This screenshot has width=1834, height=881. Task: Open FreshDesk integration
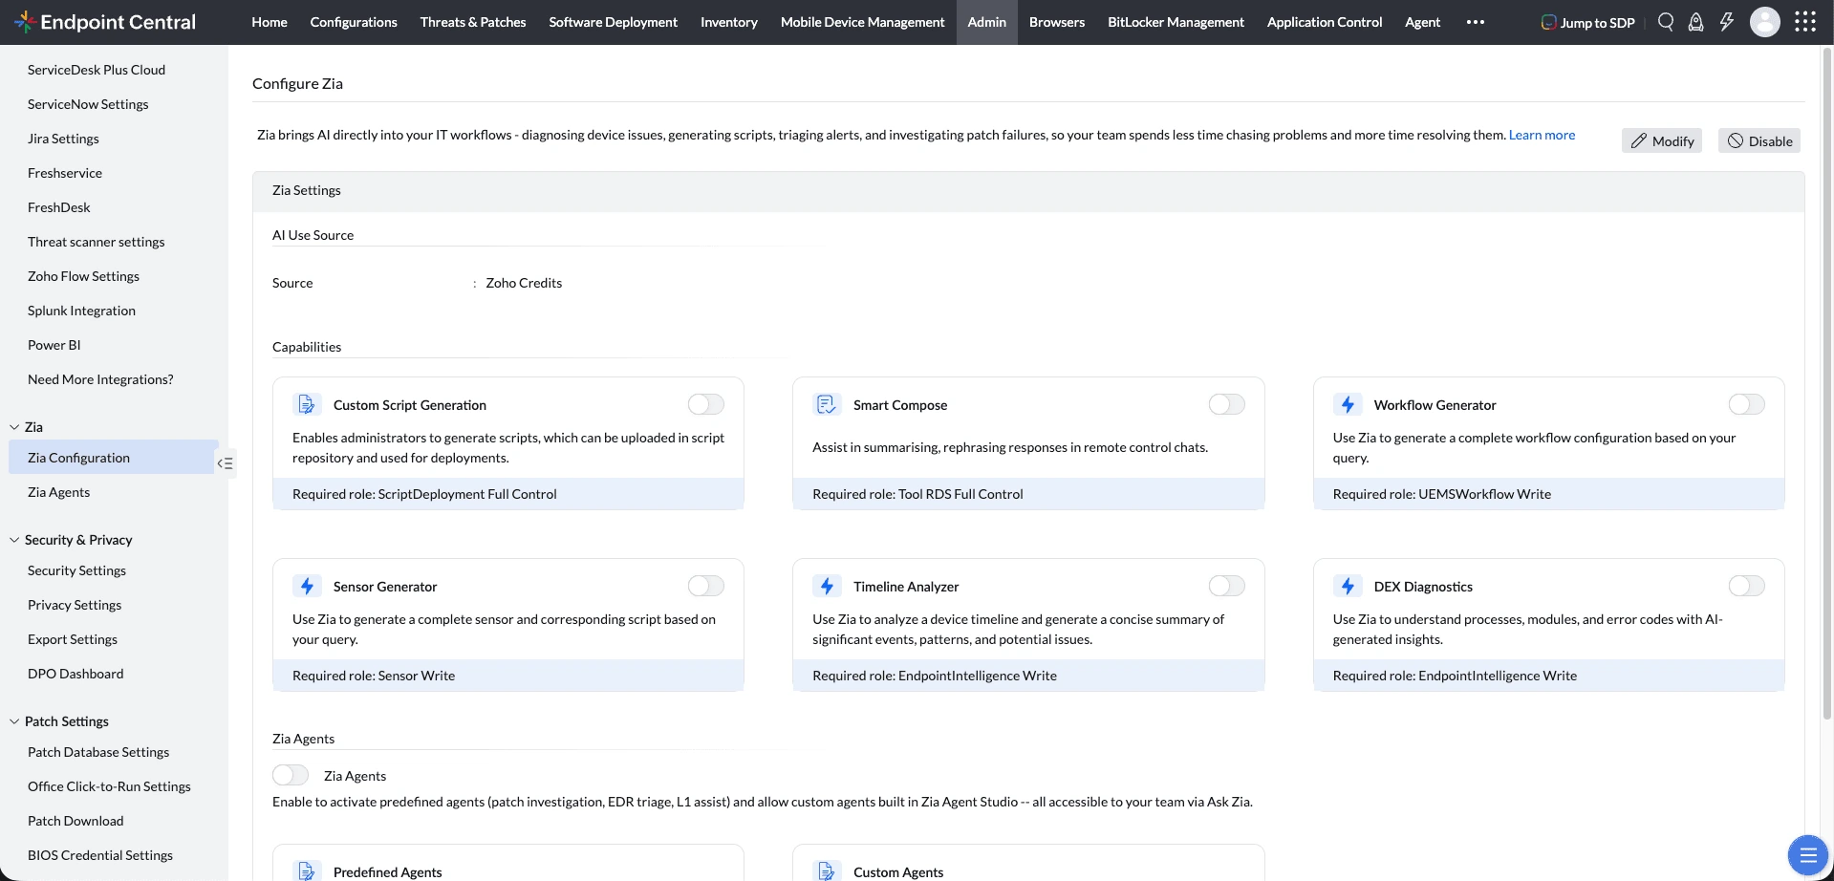point(58,207)
